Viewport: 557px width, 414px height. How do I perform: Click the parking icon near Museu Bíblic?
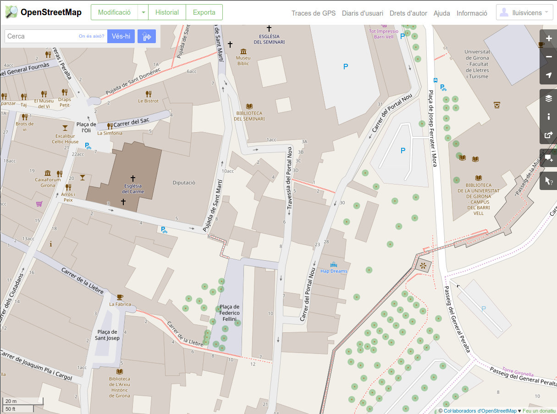click(346, 67)
